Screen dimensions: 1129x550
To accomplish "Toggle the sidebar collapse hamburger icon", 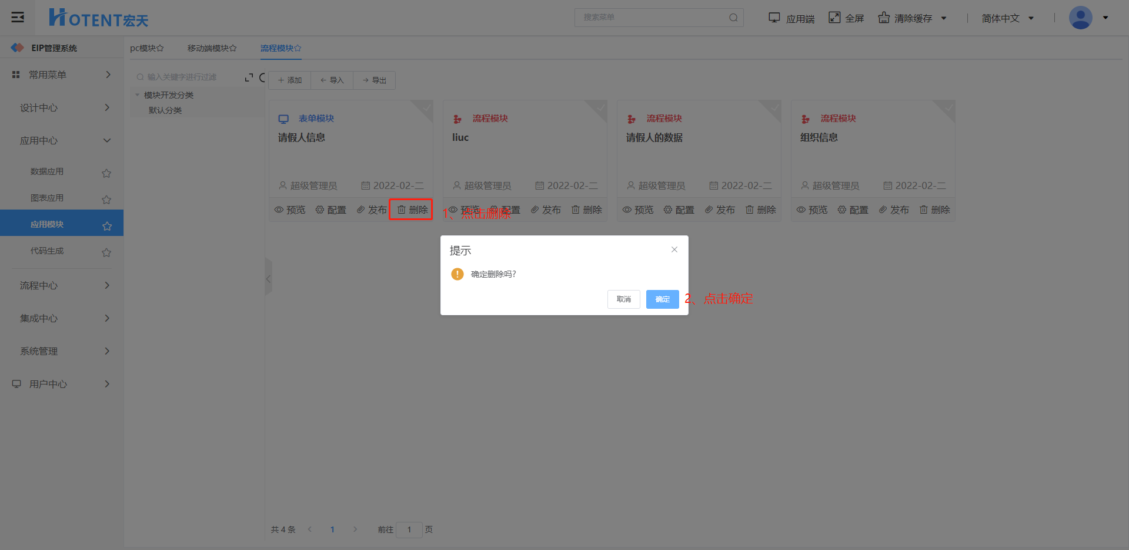I will [x=18, y=17].
